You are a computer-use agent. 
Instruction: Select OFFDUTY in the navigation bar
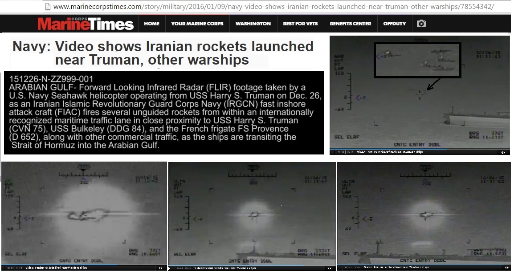pyautogui.click(x=394, y=24)
